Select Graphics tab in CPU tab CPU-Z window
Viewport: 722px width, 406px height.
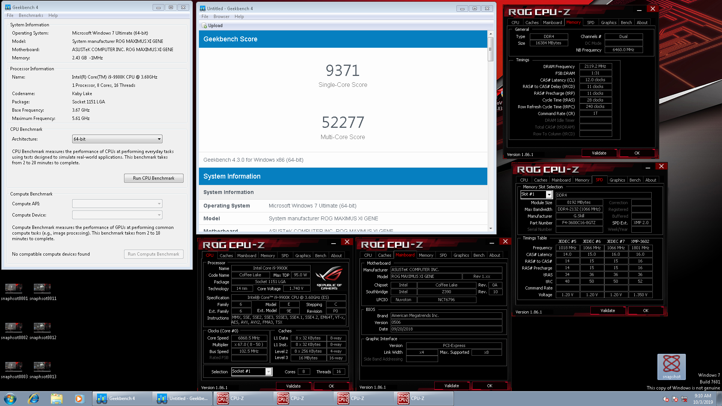click(303, 256)
